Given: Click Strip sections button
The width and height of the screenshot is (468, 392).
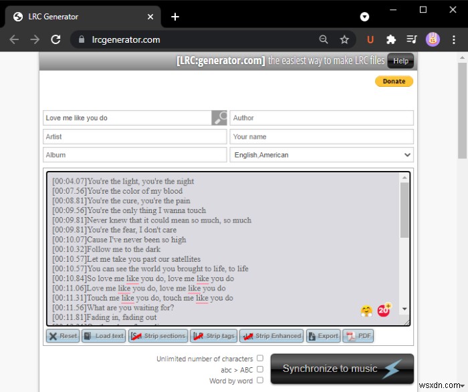Looking at the screenshot, I should 158,336.
